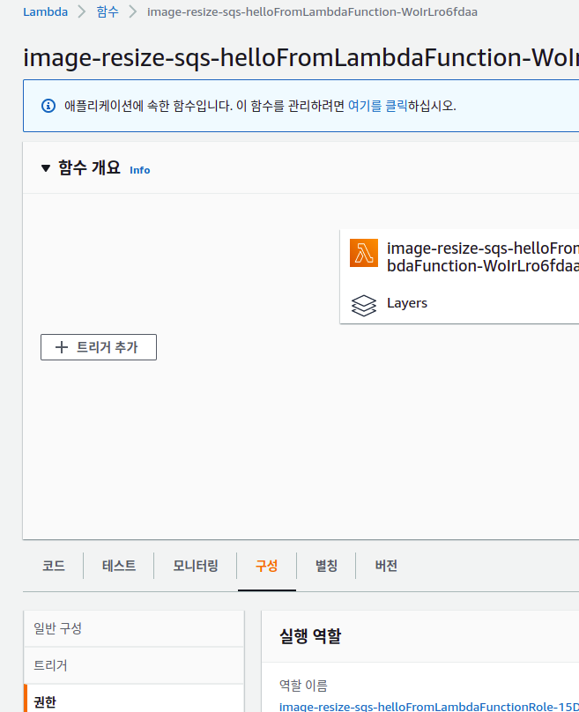Switch to the 코드 tab
Screen dimensions: 579x712
(54, 566)
